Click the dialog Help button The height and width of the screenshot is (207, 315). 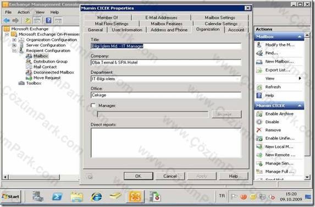[234, 176]
